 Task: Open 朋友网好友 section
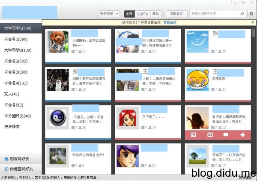(x=21, y=159)
